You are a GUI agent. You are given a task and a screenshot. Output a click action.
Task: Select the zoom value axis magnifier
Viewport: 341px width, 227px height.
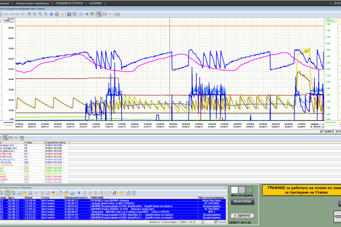[x=46, y=14]
